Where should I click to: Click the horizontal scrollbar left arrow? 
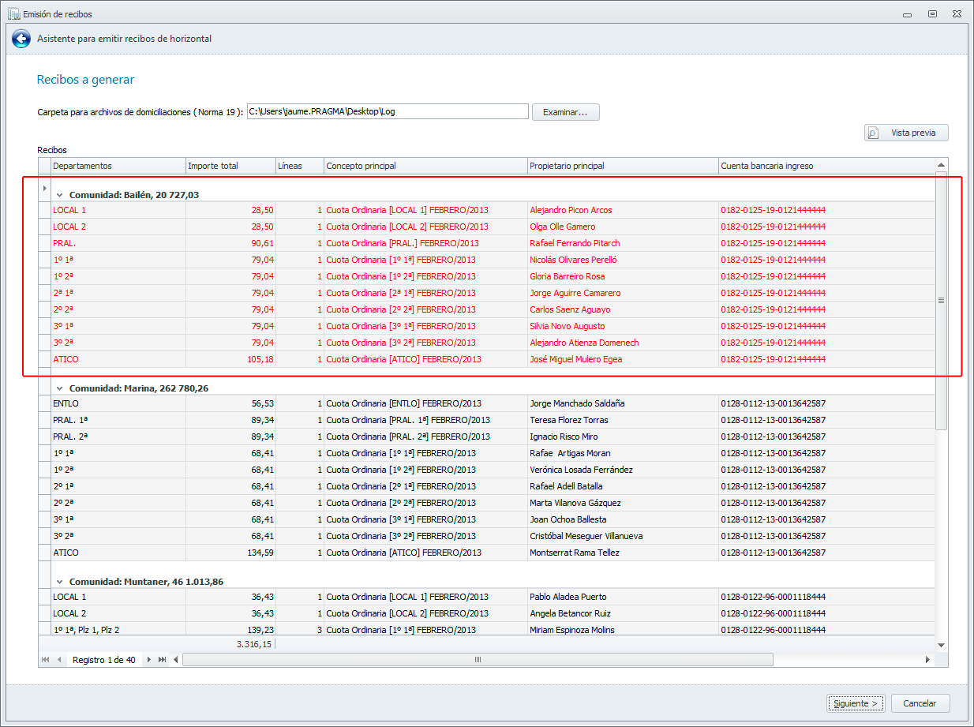[175, 660]
